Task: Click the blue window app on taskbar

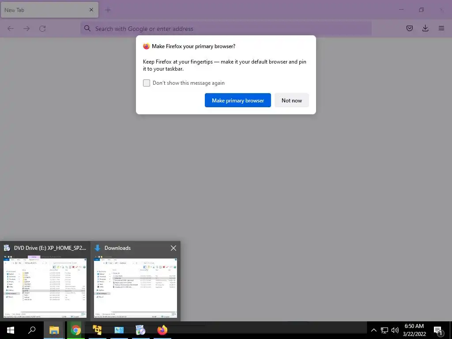Action: [119, 330]
